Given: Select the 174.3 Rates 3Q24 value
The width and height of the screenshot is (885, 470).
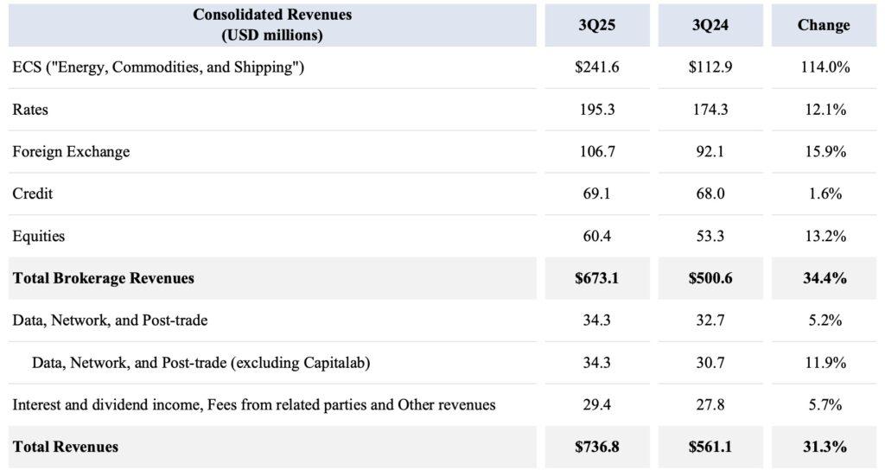Looking at the screenshot, I should [710, 110].
